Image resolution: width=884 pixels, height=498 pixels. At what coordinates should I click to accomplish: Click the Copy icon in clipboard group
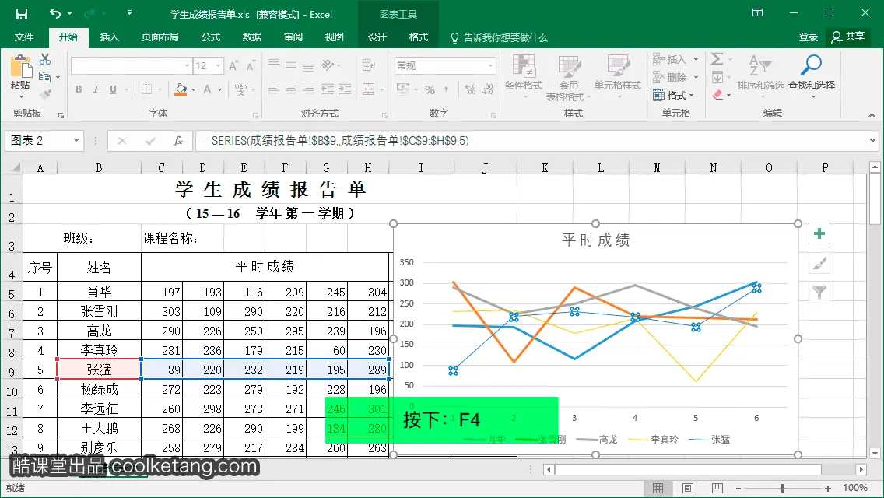[44, 77]
